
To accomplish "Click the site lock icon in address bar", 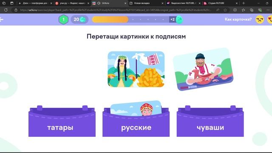I will coord(16,10).
